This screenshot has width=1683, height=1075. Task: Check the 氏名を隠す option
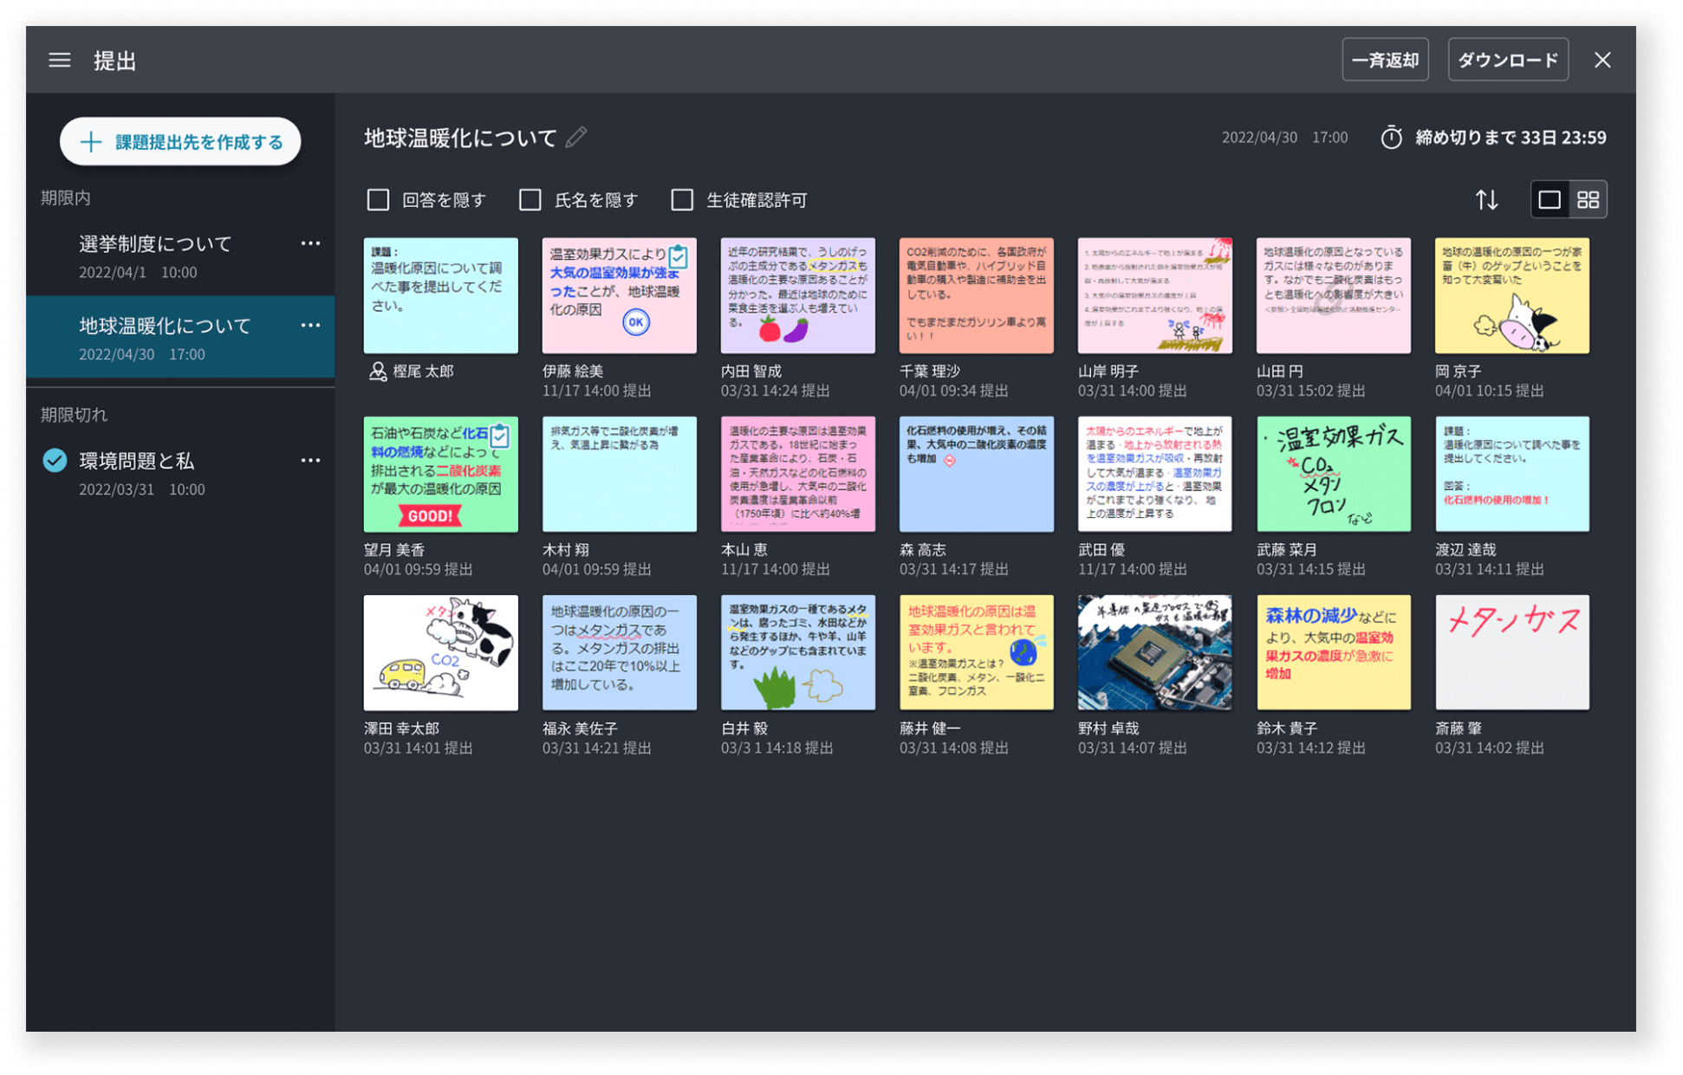(x=530, y=199)
